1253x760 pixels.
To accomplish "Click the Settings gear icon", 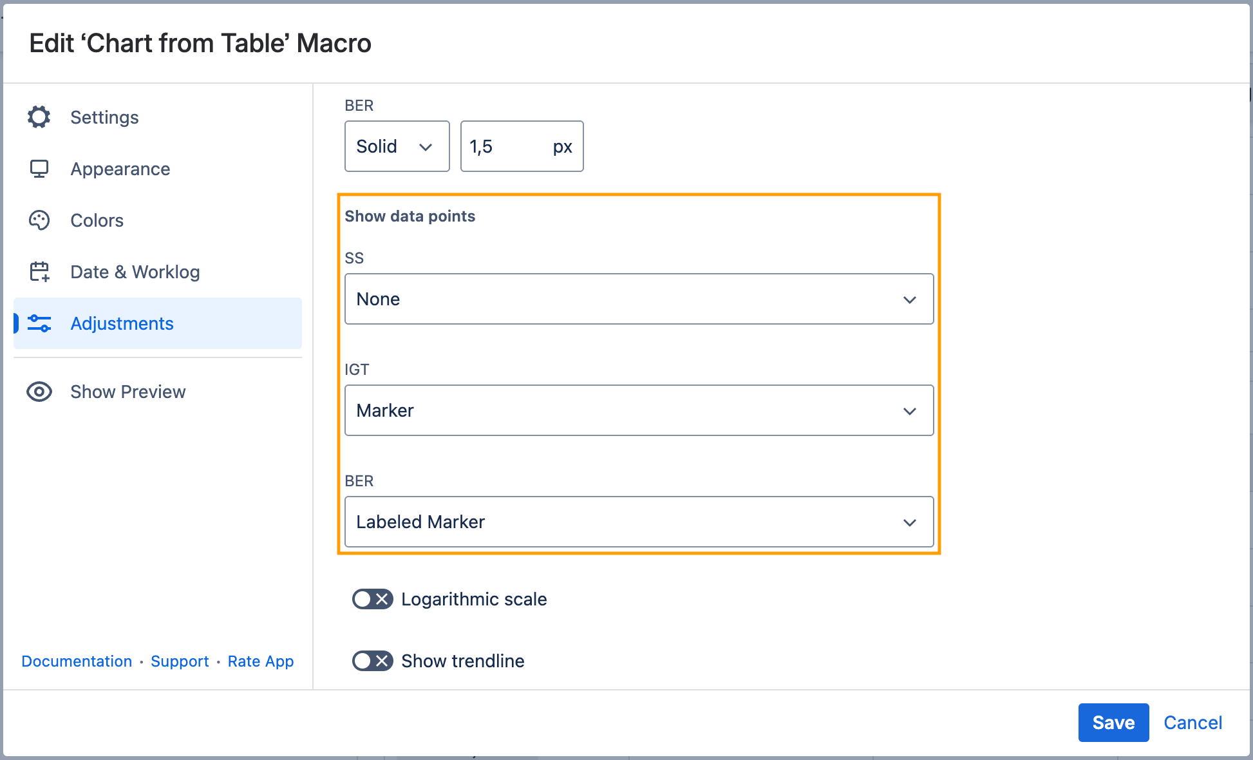I will coord(39,117).
